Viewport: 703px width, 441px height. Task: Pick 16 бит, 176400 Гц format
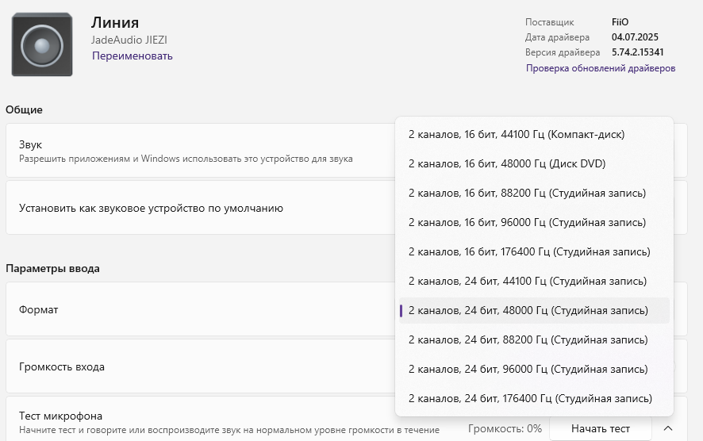[529, 252]
